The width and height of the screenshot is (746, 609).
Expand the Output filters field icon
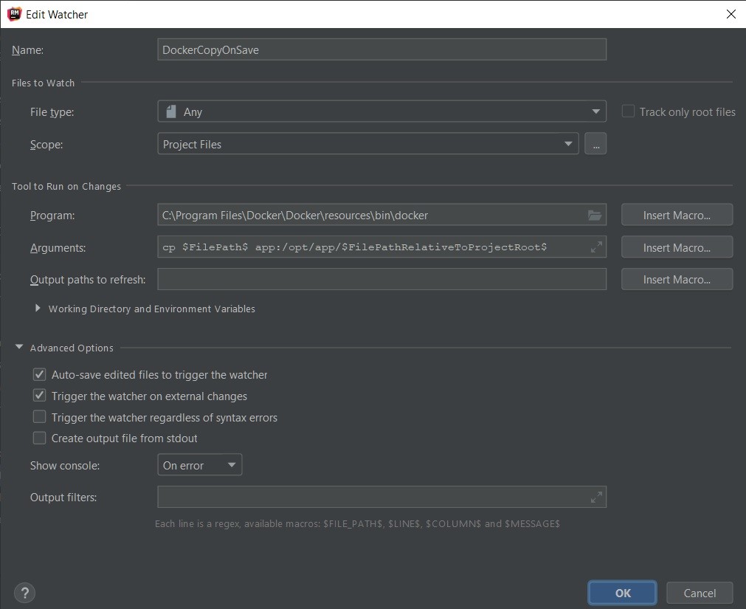pos(596,498)
